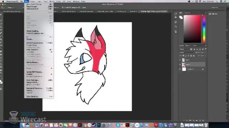This screenshot has width=229, height=128.
Task: Open the Window menu
Action: (76, 1)
